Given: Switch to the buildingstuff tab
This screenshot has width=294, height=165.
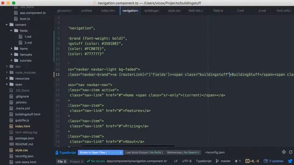Looking at the screenshot, I should [x=152, y=11].
